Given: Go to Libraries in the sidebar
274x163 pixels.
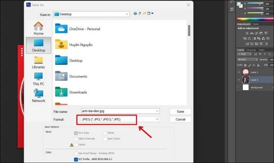Looking at the screenshot, I should pos(38,63).
